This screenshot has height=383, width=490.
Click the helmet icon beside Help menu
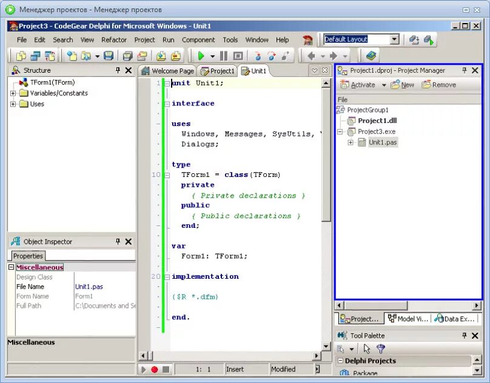pyautogui.click(x=308, y=39)
